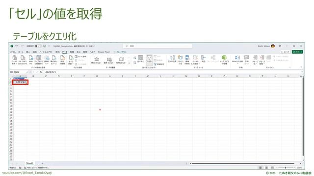
Task: Click the Remove Duplicates icon
Action: (x=187, y=60)
